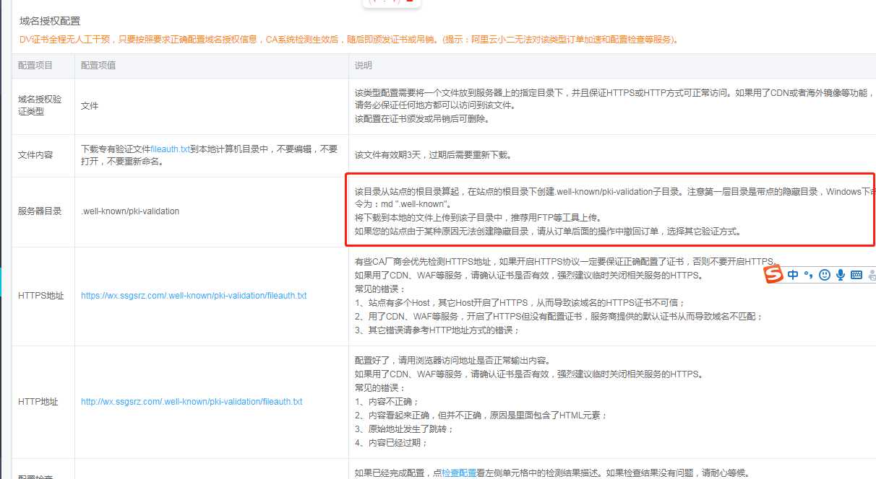This screenshot has height=479, width=876.
Task: Click the line 3、原始地址发生了跳转；
Action: pos(404,429)
